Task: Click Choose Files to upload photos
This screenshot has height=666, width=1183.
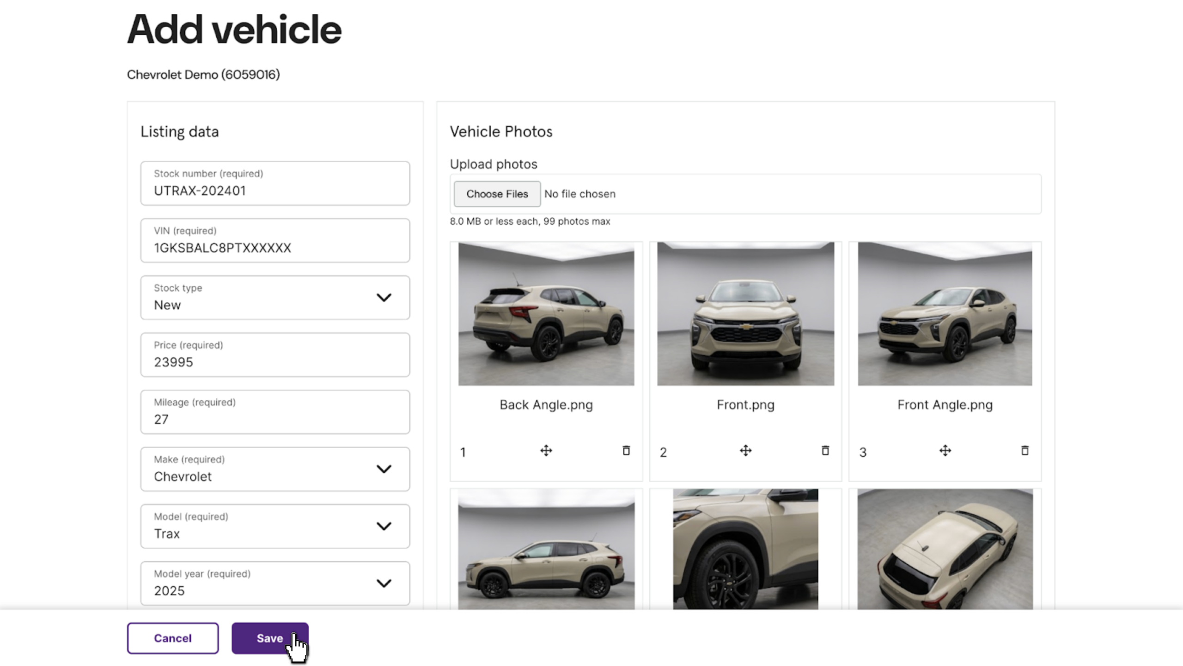Action: click(x=497, y=194)
